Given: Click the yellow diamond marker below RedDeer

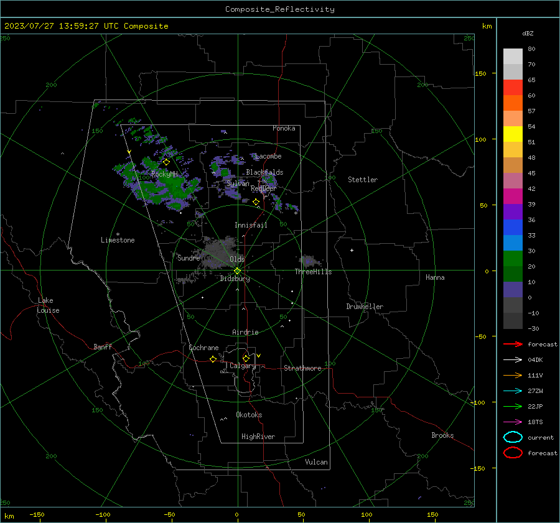Looking at the screenshot, I should pos(256,202).
